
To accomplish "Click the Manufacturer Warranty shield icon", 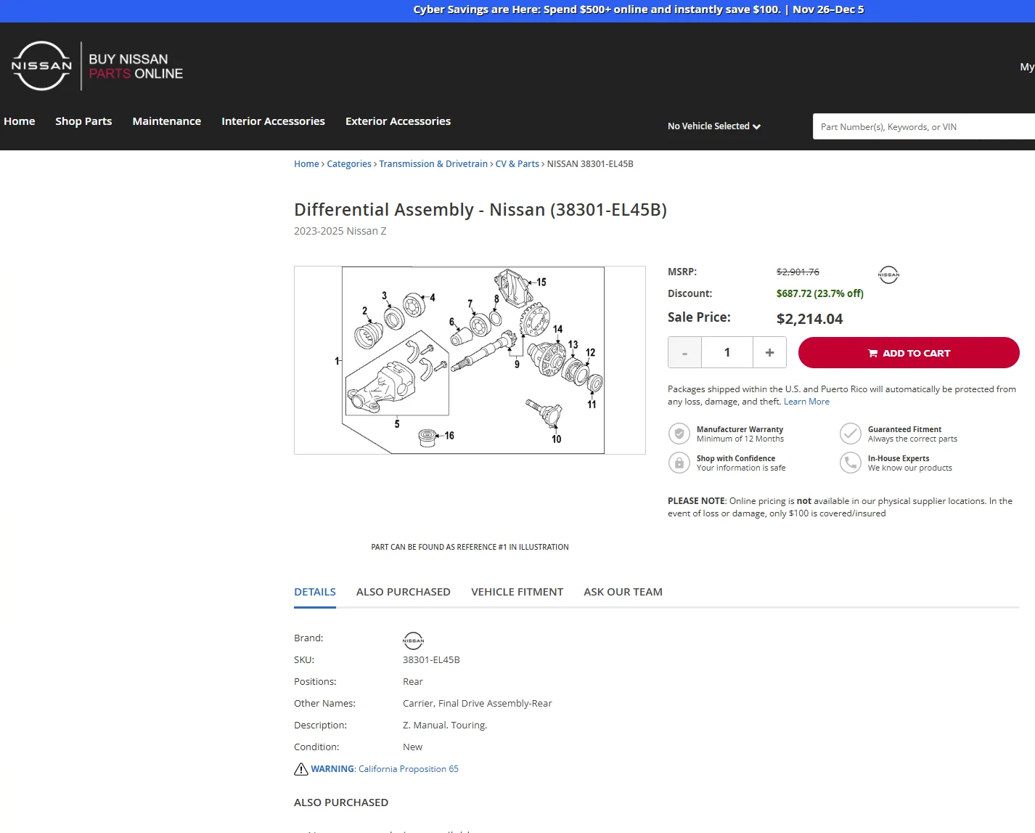I will [679, 434].
